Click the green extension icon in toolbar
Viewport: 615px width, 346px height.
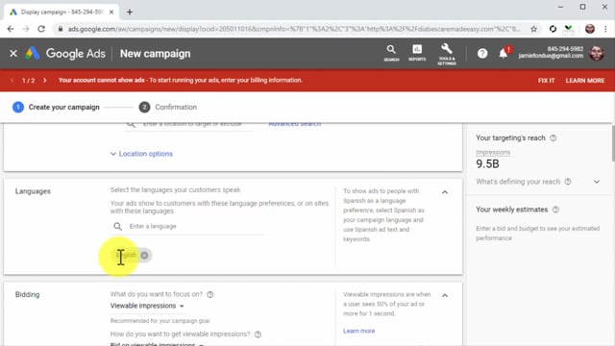pos(568,29)
